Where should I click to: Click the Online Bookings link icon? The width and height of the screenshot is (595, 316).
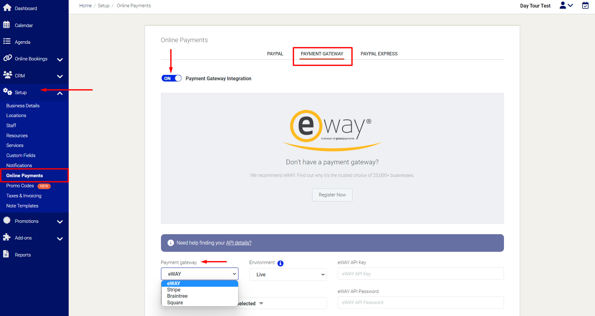(8, 58)
